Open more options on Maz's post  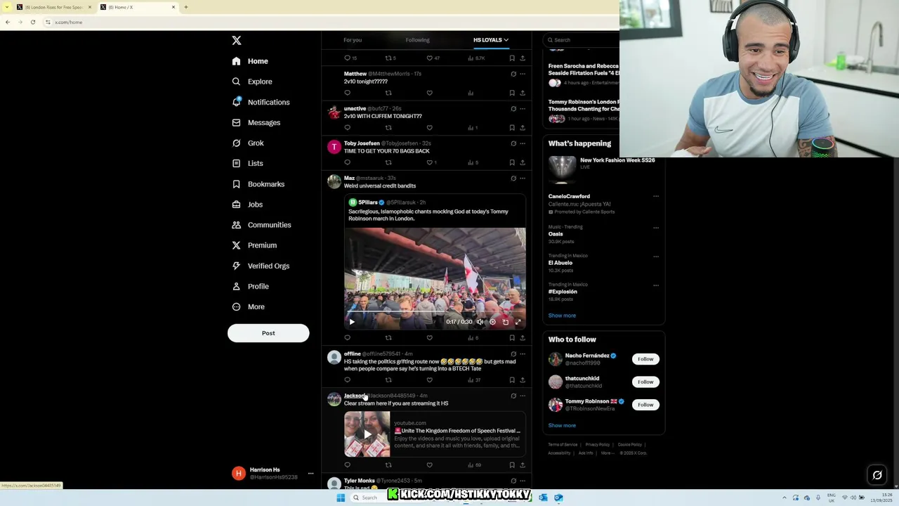[x=523, y=179]
